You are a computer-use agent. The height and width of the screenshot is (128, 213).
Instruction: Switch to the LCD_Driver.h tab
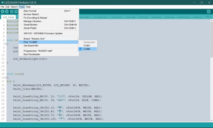pyautogui.click(x=117, y=17)
